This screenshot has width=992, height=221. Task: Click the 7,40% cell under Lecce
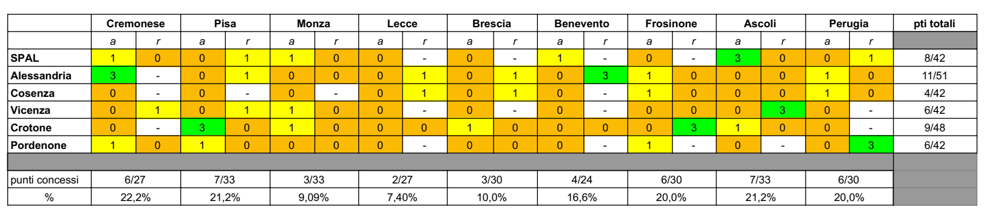coord(402,197)
